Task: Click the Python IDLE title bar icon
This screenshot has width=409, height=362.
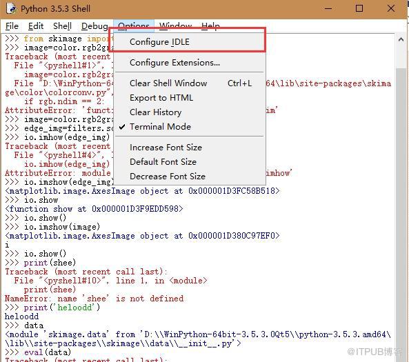Action: click(x=12, y=8)
